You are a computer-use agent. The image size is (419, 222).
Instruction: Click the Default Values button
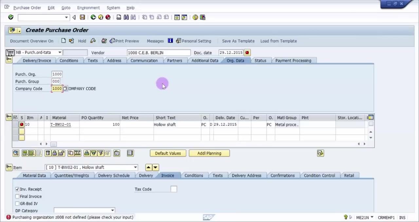[168, 153]
